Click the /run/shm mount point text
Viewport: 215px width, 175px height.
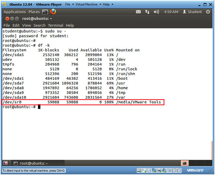tap(125, 74)
